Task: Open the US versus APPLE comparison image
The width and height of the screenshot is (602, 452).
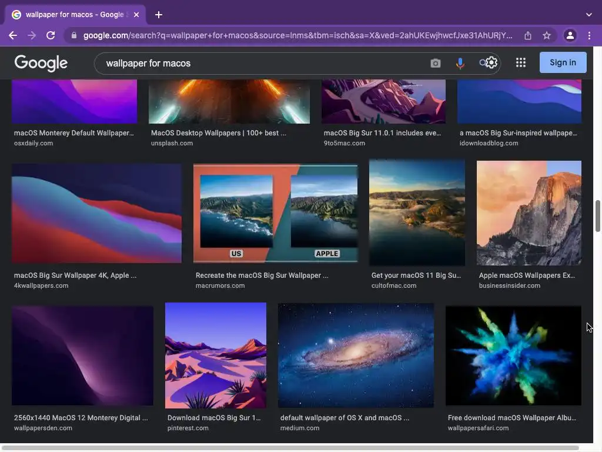Action: click(276, 214)
